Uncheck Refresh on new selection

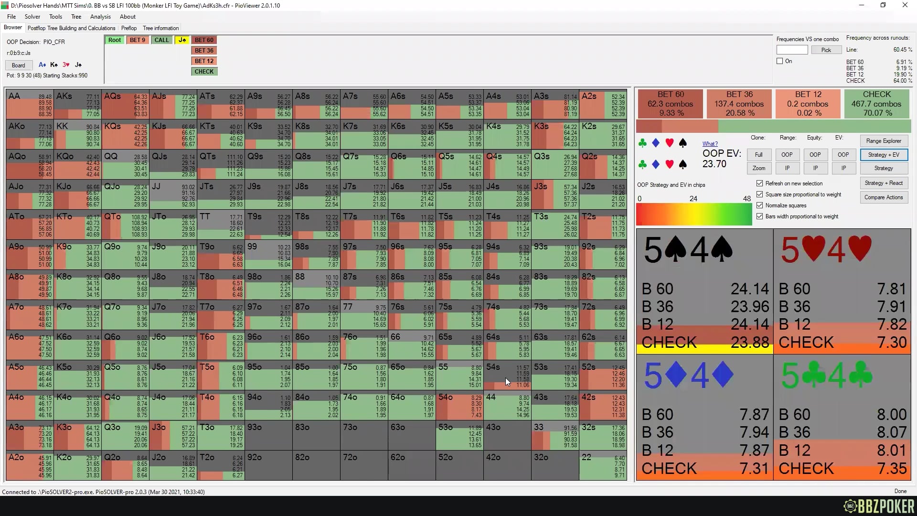point(759,183)
